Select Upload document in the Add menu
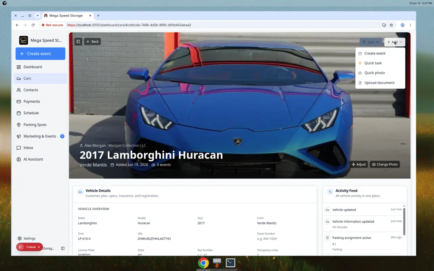The width and height of the screenshot is (434, 271). (x=380, y=83)
